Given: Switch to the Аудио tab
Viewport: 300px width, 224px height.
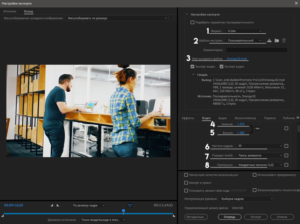Looking at the screenshot, I should coord(223,118).
